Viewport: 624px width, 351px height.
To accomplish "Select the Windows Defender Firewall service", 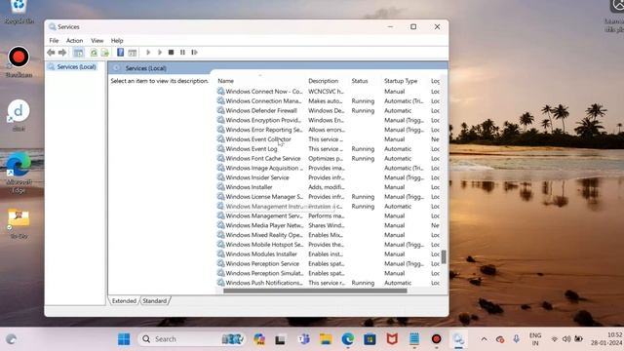I will click(329, 110).
